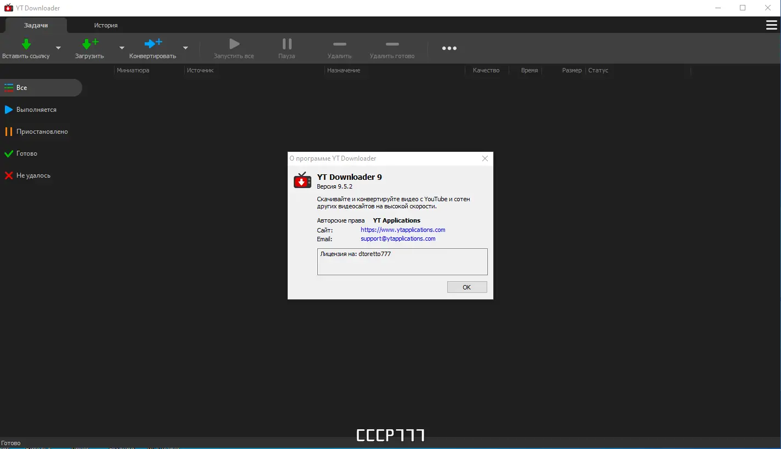Viewport: 781px width, 449px height.
Task: Close the О программе YT Downloader dialog
Action: pos(485,158)
